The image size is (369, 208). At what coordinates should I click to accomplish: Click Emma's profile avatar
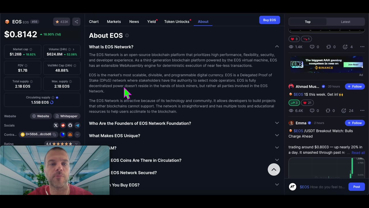tap(291, 123)
